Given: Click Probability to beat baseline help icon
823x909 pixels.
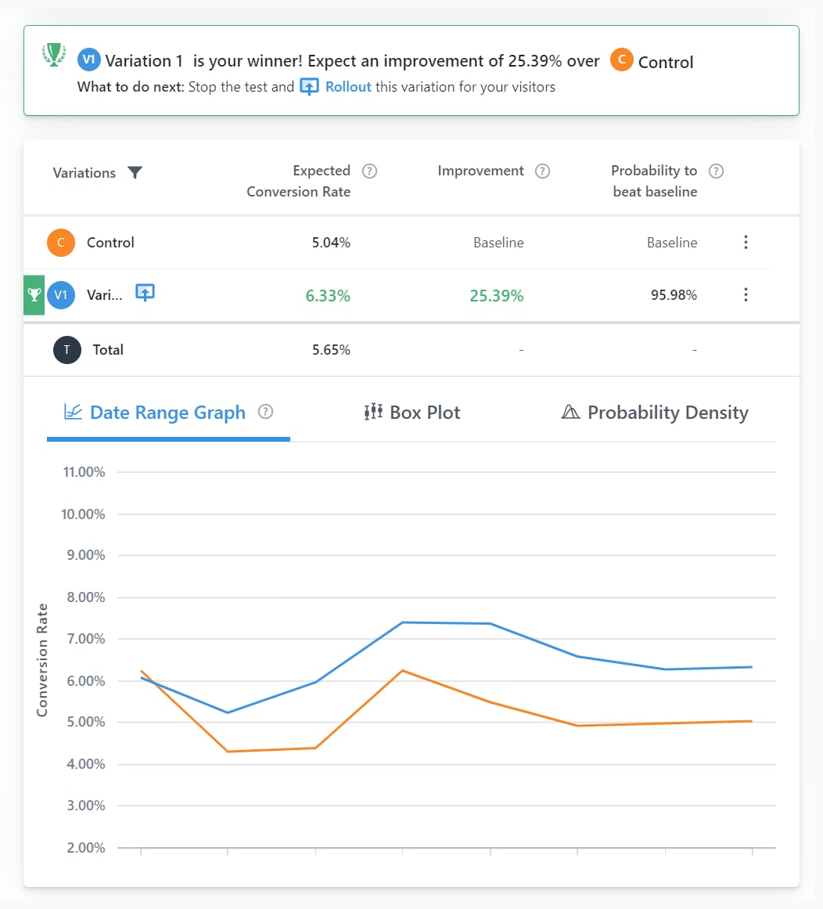Looking at the screenshot, I should tap(715, 171).
